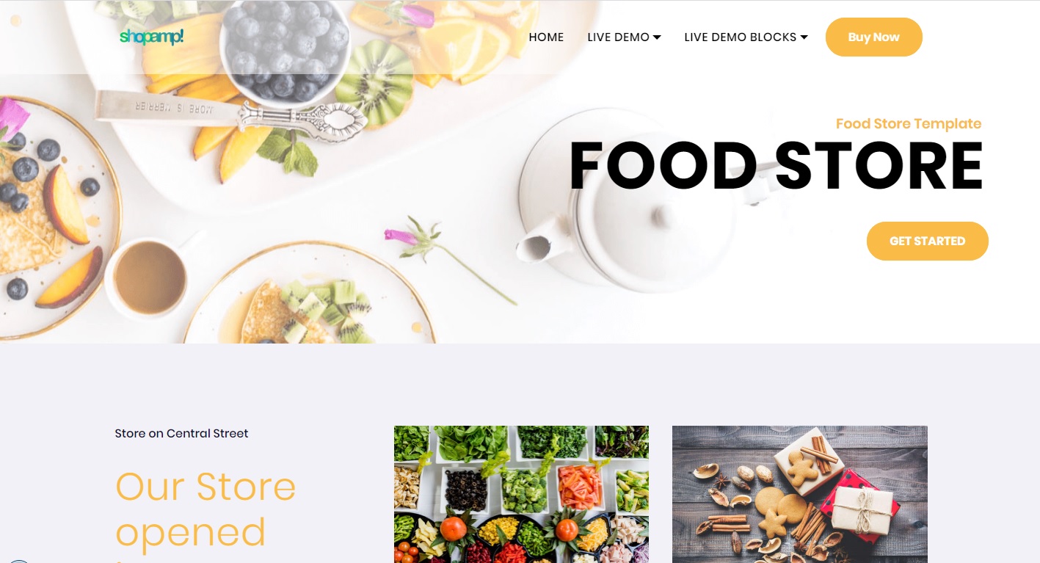Open the gingerbread cookies and cinnamon image
The image size is (1040, 563).
coord(800,494)
